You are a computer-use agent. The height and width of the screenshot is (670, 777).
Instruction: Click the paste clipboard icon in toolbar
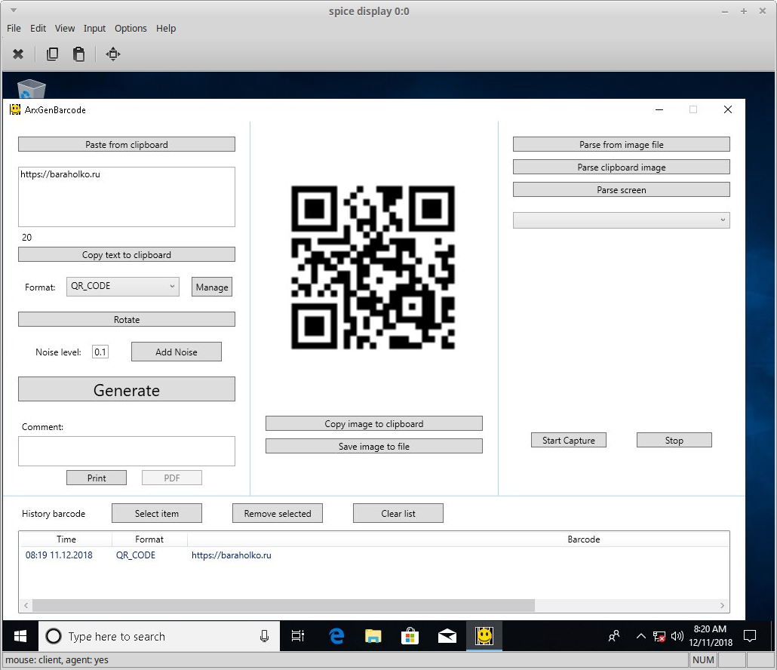78,54
